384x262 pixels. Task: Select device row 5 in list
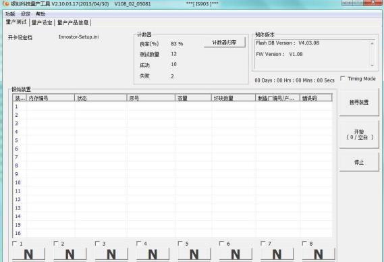click(172, 140)
